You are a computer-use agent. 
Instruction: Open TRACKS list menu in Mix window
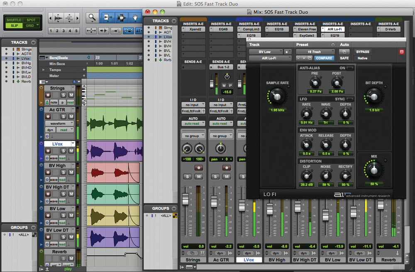tap(174, 21)
